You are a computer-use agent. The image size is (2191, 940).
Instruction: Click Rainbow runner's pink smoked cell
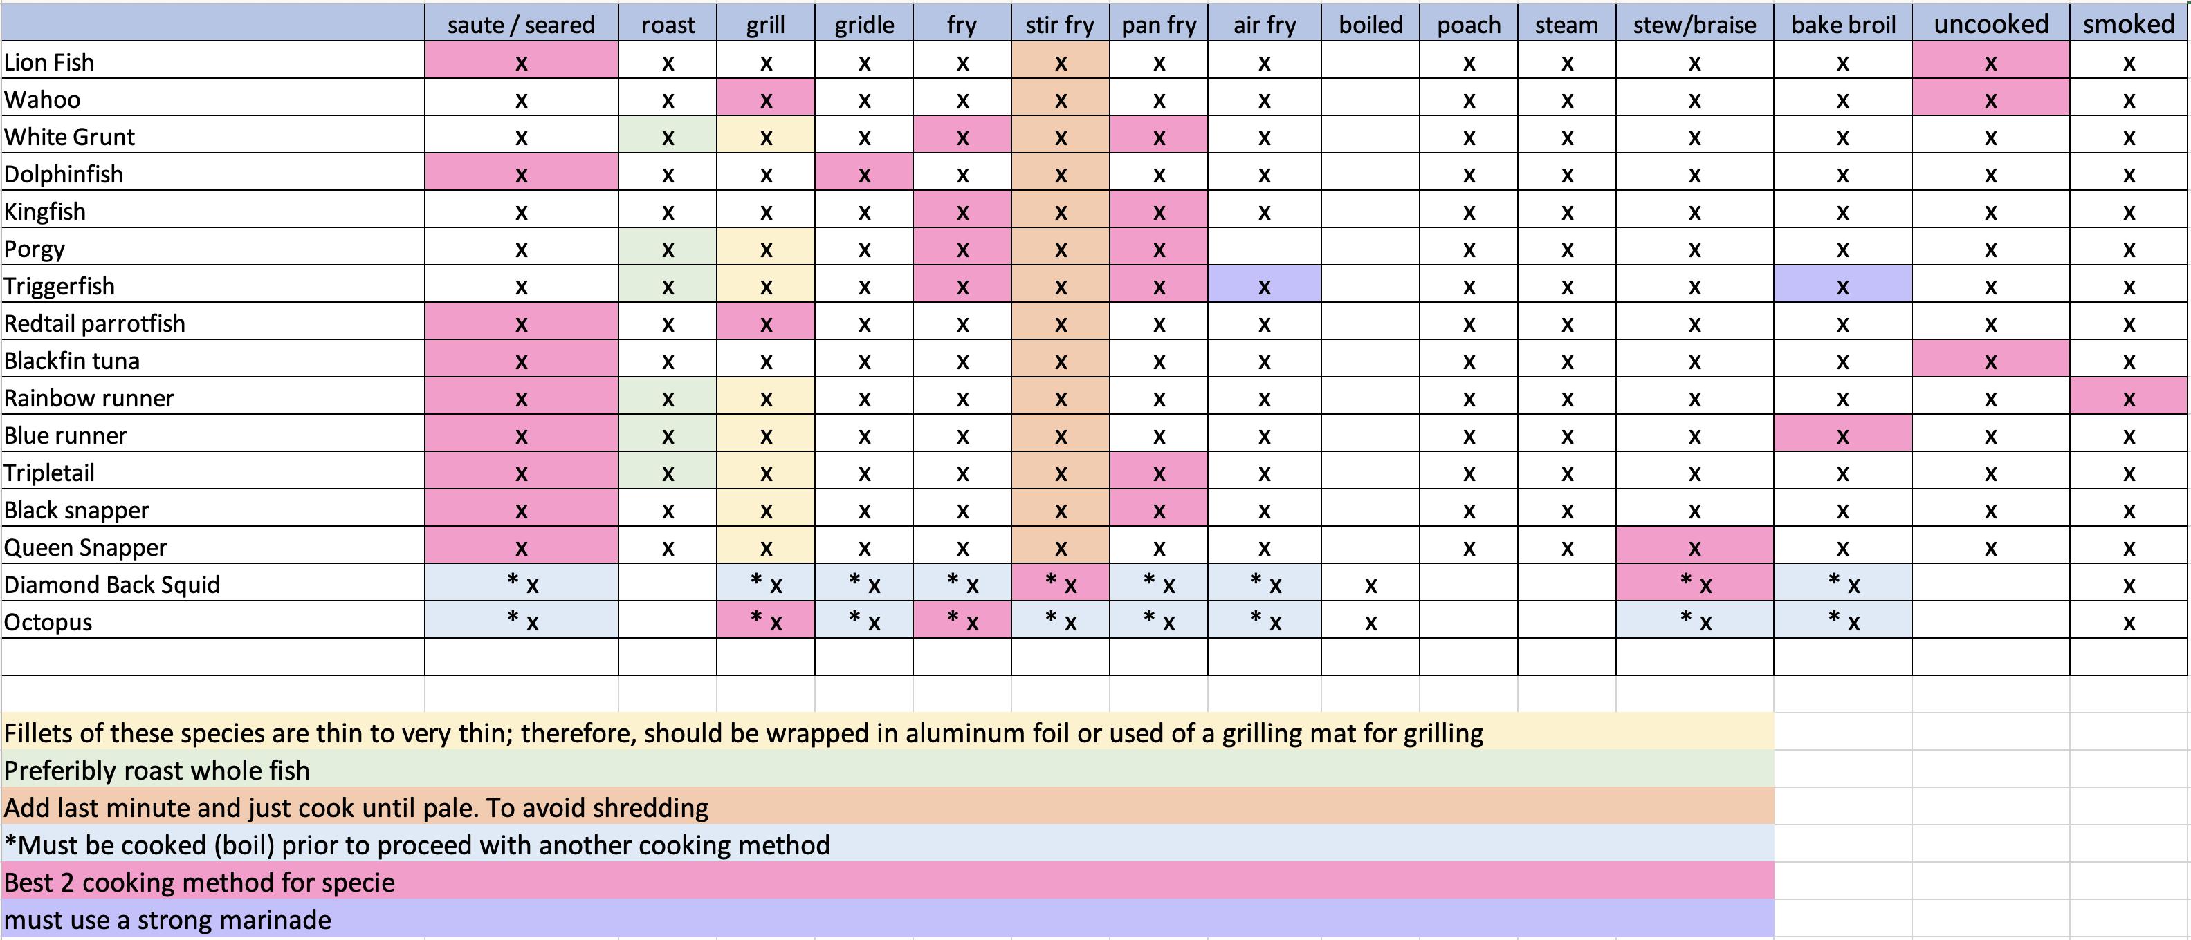coord(2128,397)
